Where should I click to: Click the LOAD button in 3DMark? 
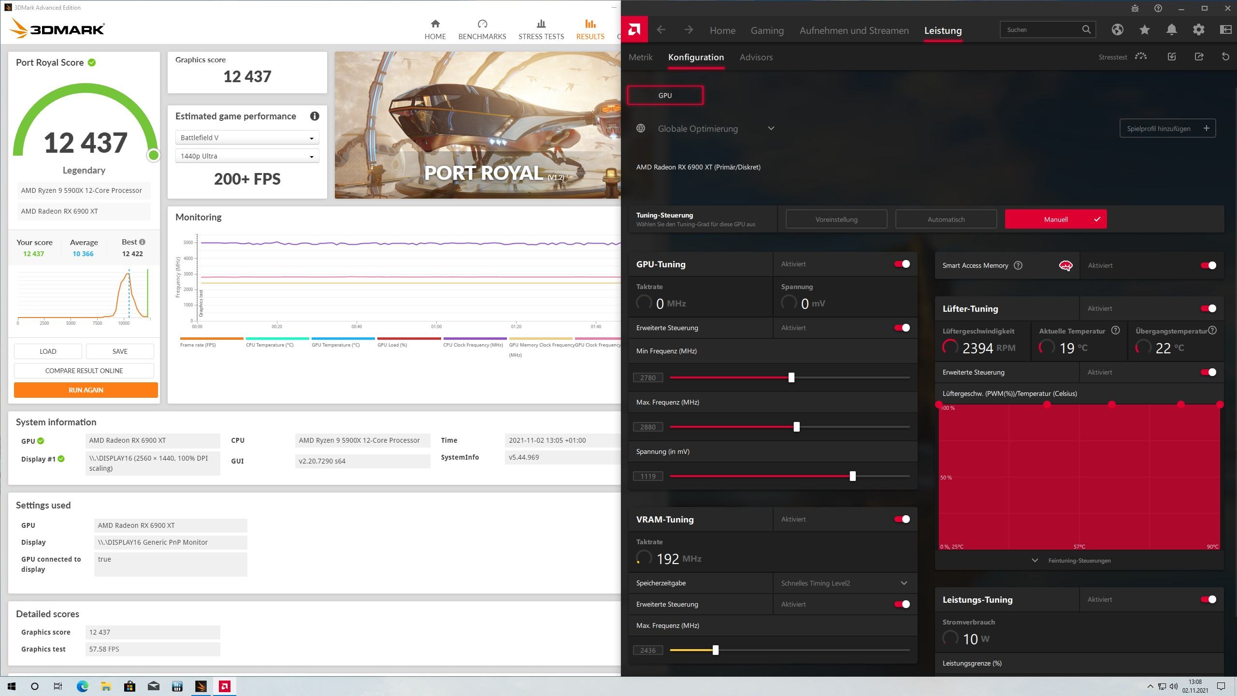[x=48, y=351]
